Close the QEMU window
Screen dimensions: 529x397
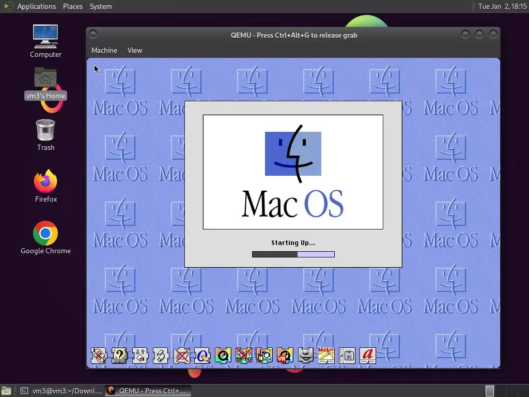[493, 34]
